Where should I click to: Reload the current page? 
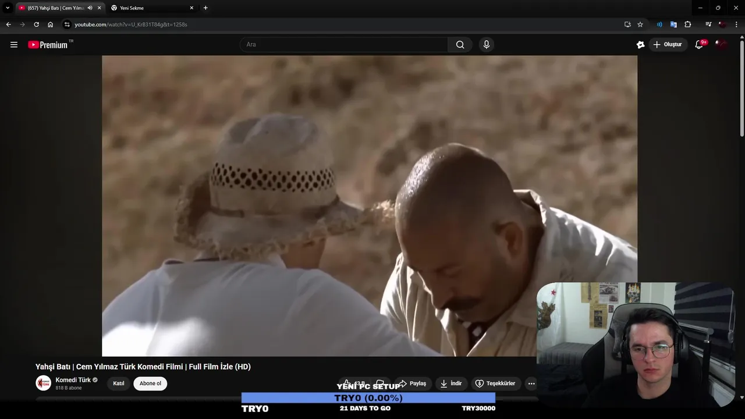coord(36,24)
